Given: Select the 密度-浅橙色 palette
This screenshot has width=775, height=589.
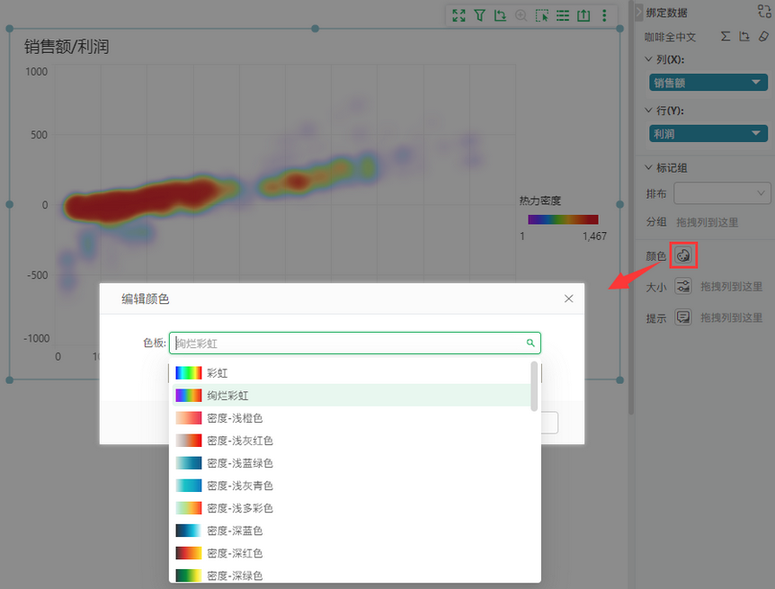Looking at the screenshot, I should (351, 418).
